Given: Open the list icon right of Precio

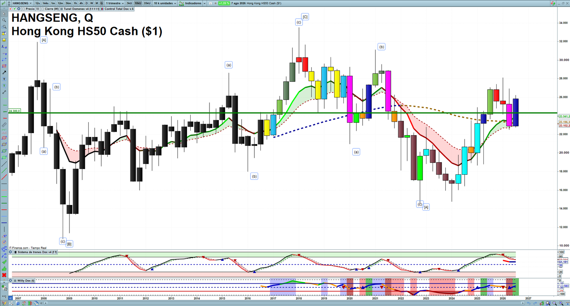Looking at the screenshot, I should 38,9.
